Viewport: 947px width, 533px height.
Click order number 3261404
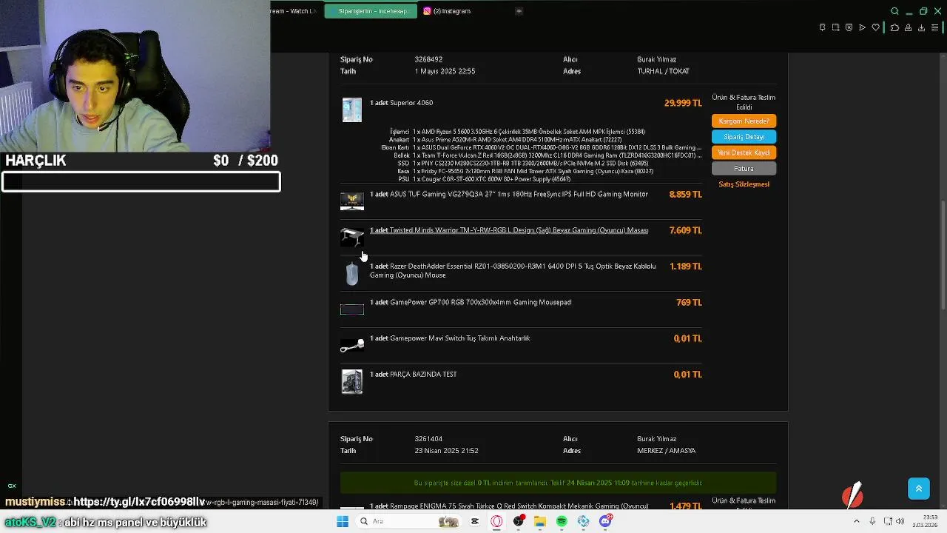[428, 439]
